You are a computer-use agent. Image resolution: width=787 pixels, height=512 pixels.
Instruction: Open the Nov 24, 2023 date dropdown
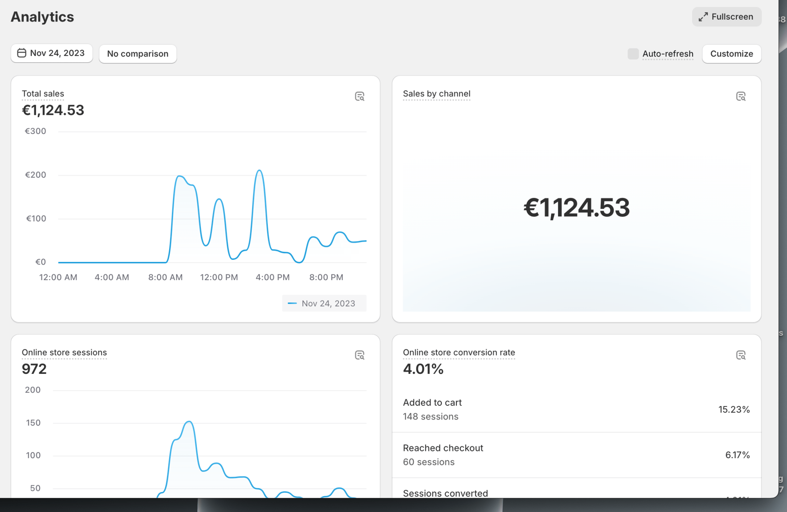[x=51, y=53]
